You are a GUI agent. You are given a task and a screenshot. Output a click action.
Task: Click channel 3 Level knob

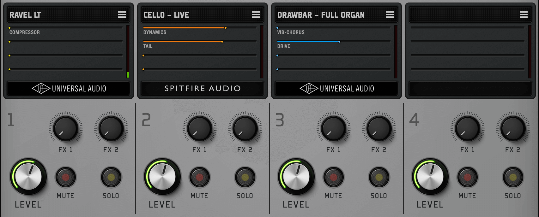pos(296,177)
